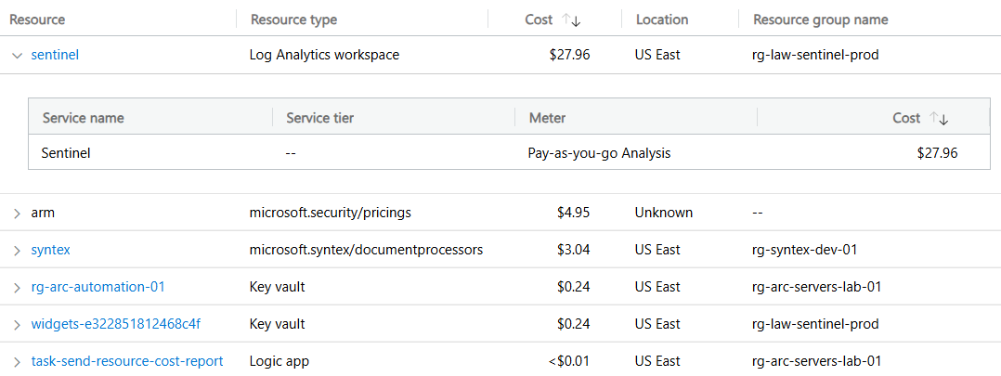Open widgets-e322851812468c4f key vault link

(x=115, y=324)
